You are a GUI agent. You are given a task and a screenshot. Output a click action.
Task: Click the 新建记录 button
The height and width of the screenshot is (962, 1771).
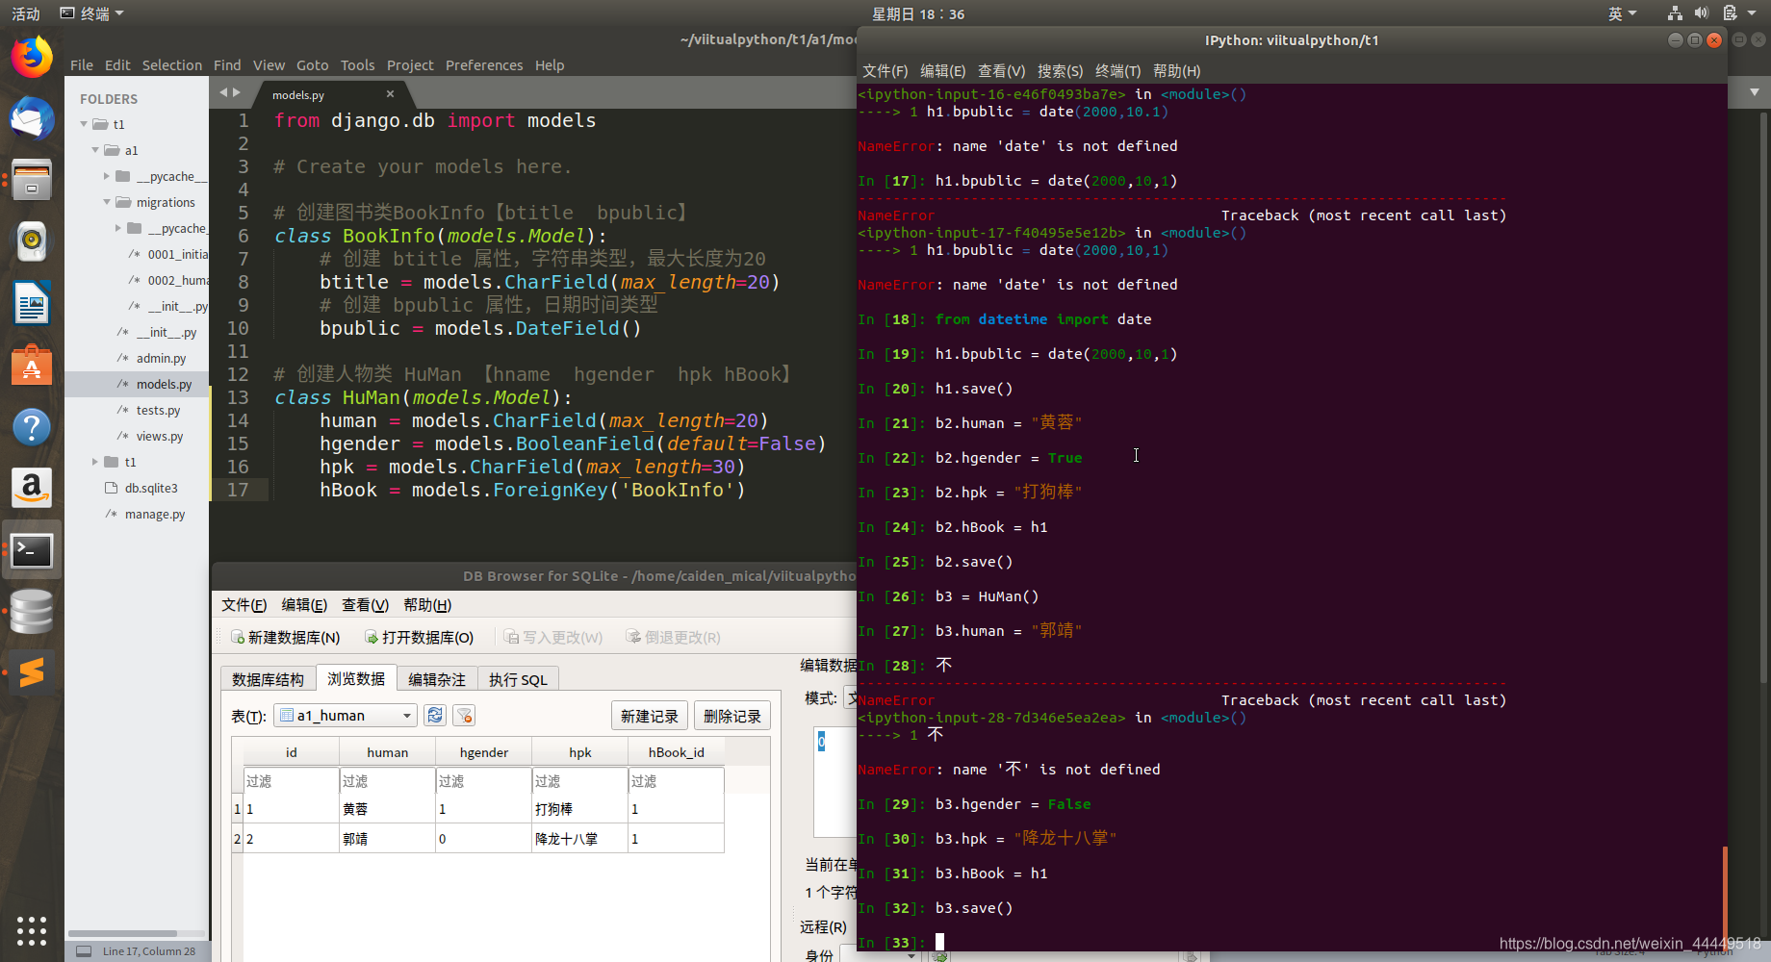click(650, 716)
